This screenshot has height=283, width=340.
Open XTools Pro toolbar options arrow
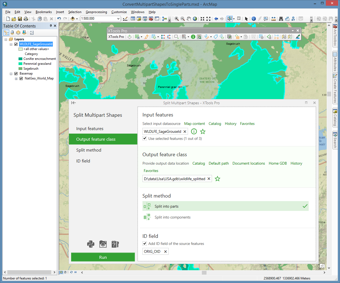point(293,31)
